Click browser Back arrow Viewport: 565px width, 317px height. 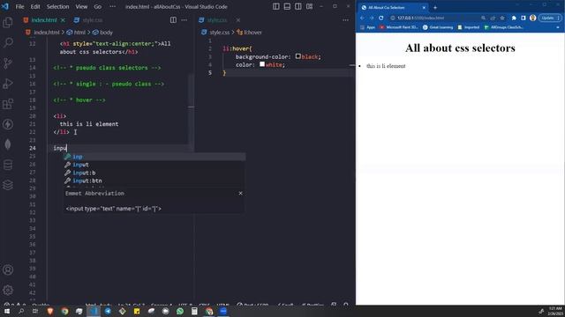[362, 18]
